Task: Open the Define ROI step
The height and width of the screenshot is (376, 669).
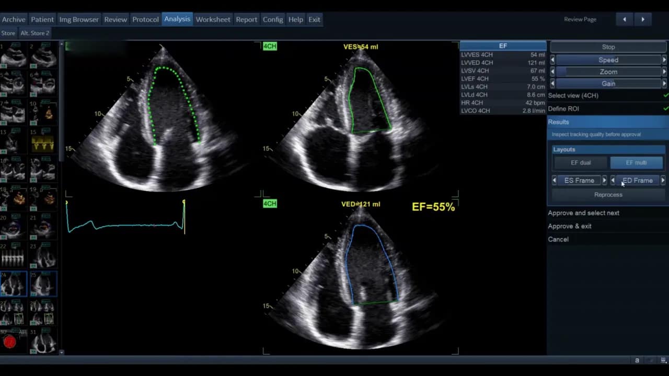Action: click(563, 109)
